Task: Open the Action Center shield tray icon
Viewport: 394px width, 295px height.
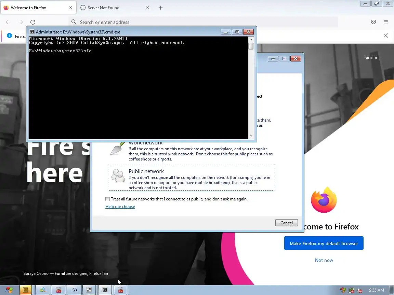Action: tap(343, 290)
